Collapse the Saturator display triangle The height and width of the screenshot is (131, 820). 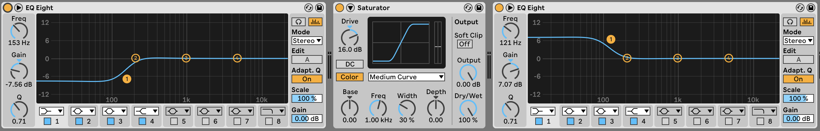pyautogui.click(x=350, y=7)
